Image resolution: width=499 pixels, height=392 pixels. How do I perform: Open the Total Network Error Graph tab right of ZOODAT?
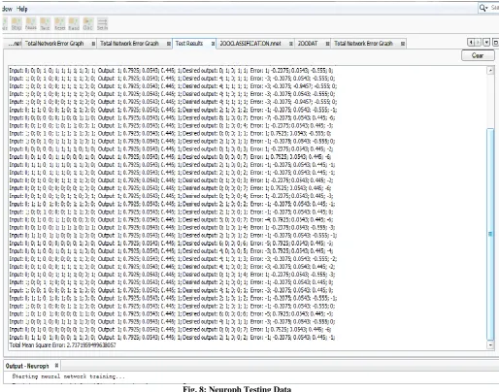363,44
